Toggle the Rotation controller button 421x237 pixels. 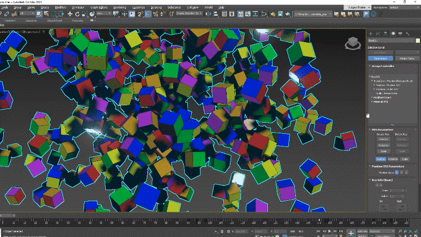(393, 158)
